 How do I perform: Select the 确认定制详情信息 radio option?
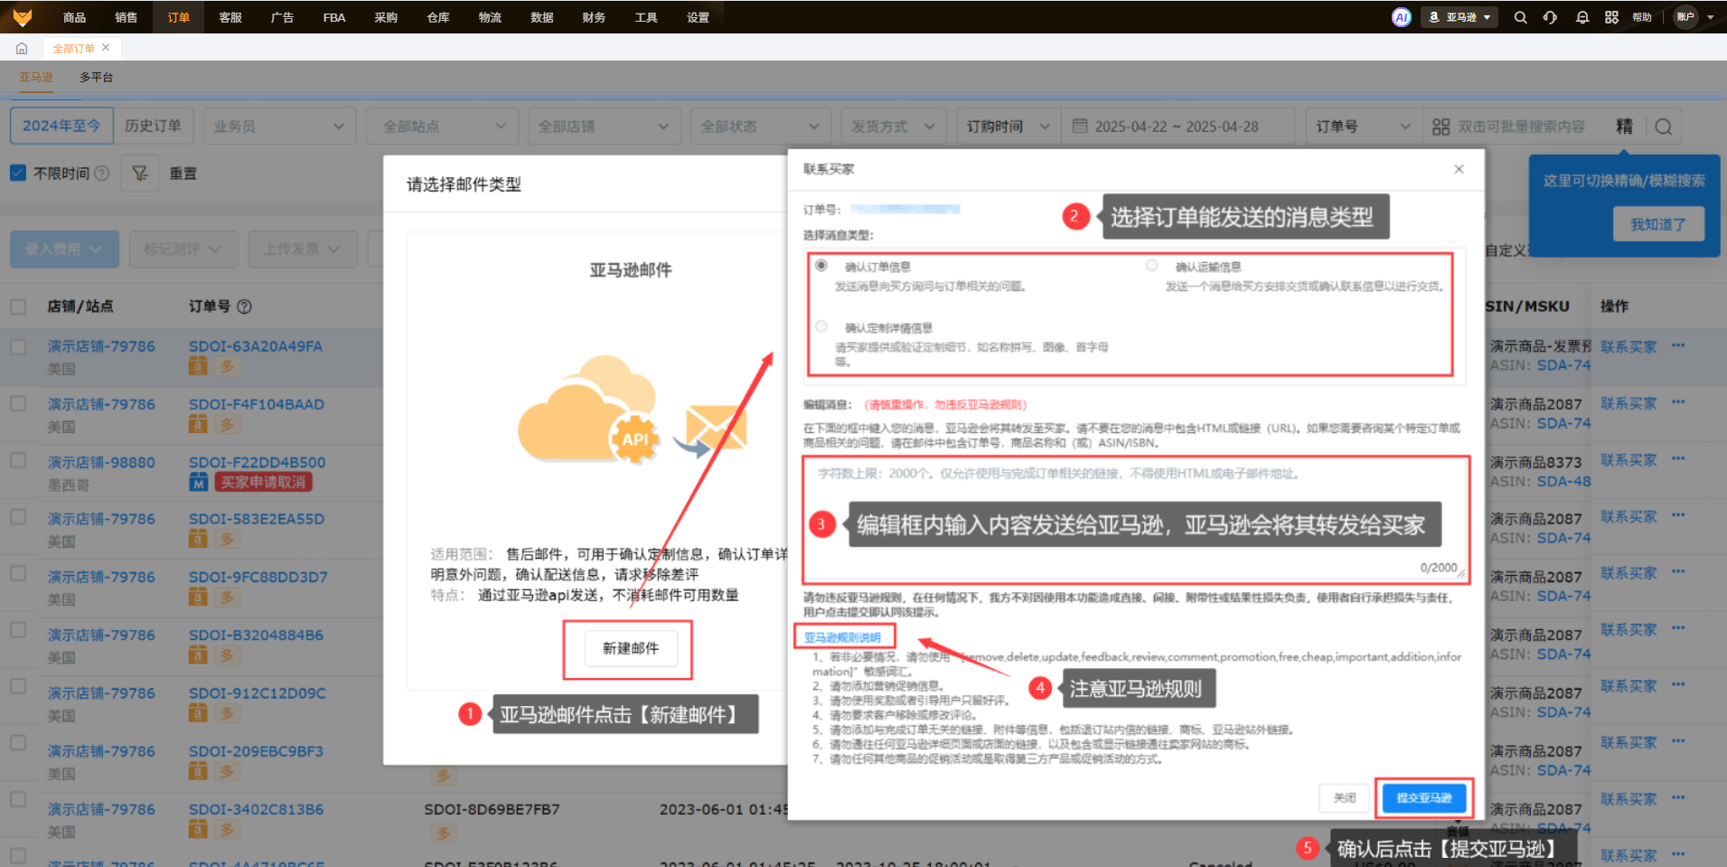point(821,326)
